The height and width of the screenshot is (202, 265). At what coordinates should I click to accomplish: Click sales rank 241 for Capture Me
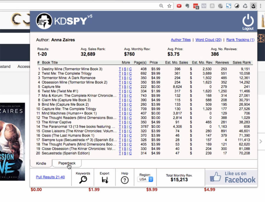tap(247, 87)
